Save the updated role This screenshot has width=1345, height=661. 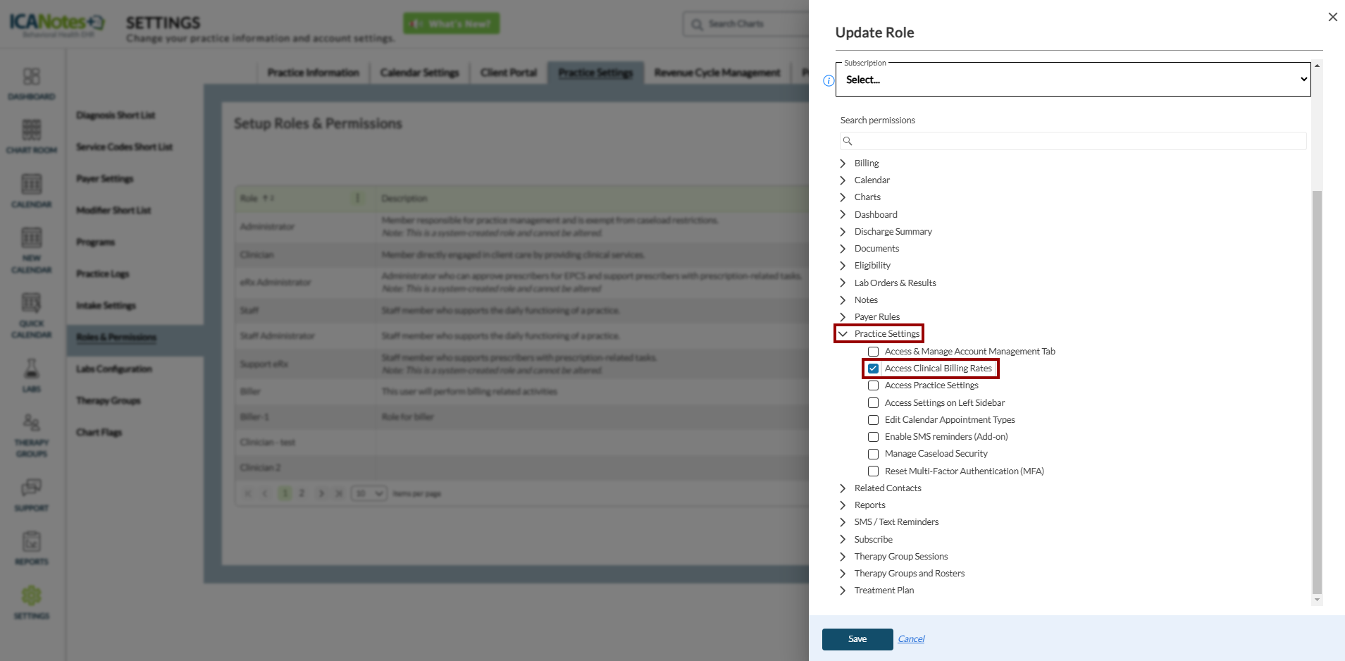tap(857, 639)
